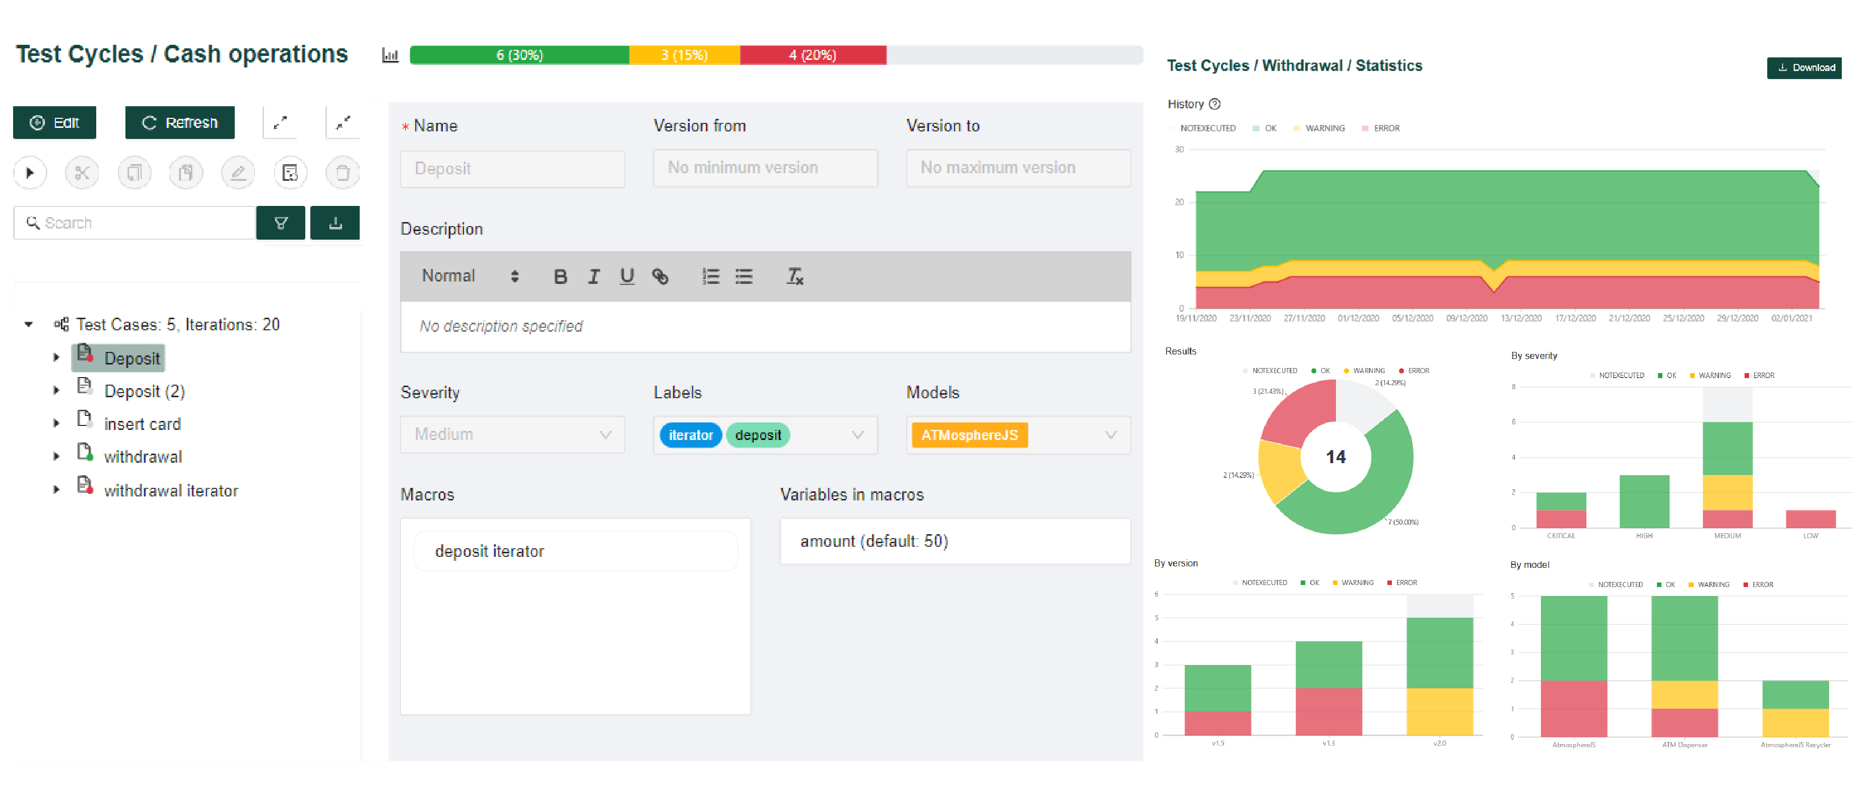Select the deposit iterator macro
The width and height of the screenshot is (1870, 800).
pyautogui.click(x=576, y=551)
